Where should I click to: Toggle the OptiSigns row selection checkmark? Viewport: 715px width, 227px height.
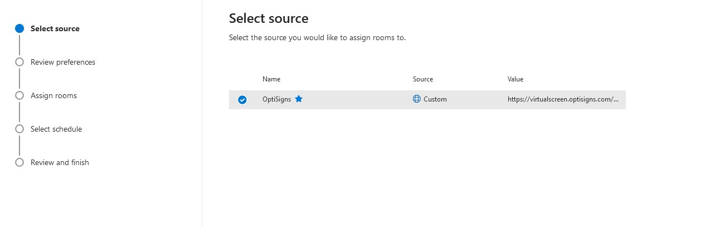pos(242,100)
